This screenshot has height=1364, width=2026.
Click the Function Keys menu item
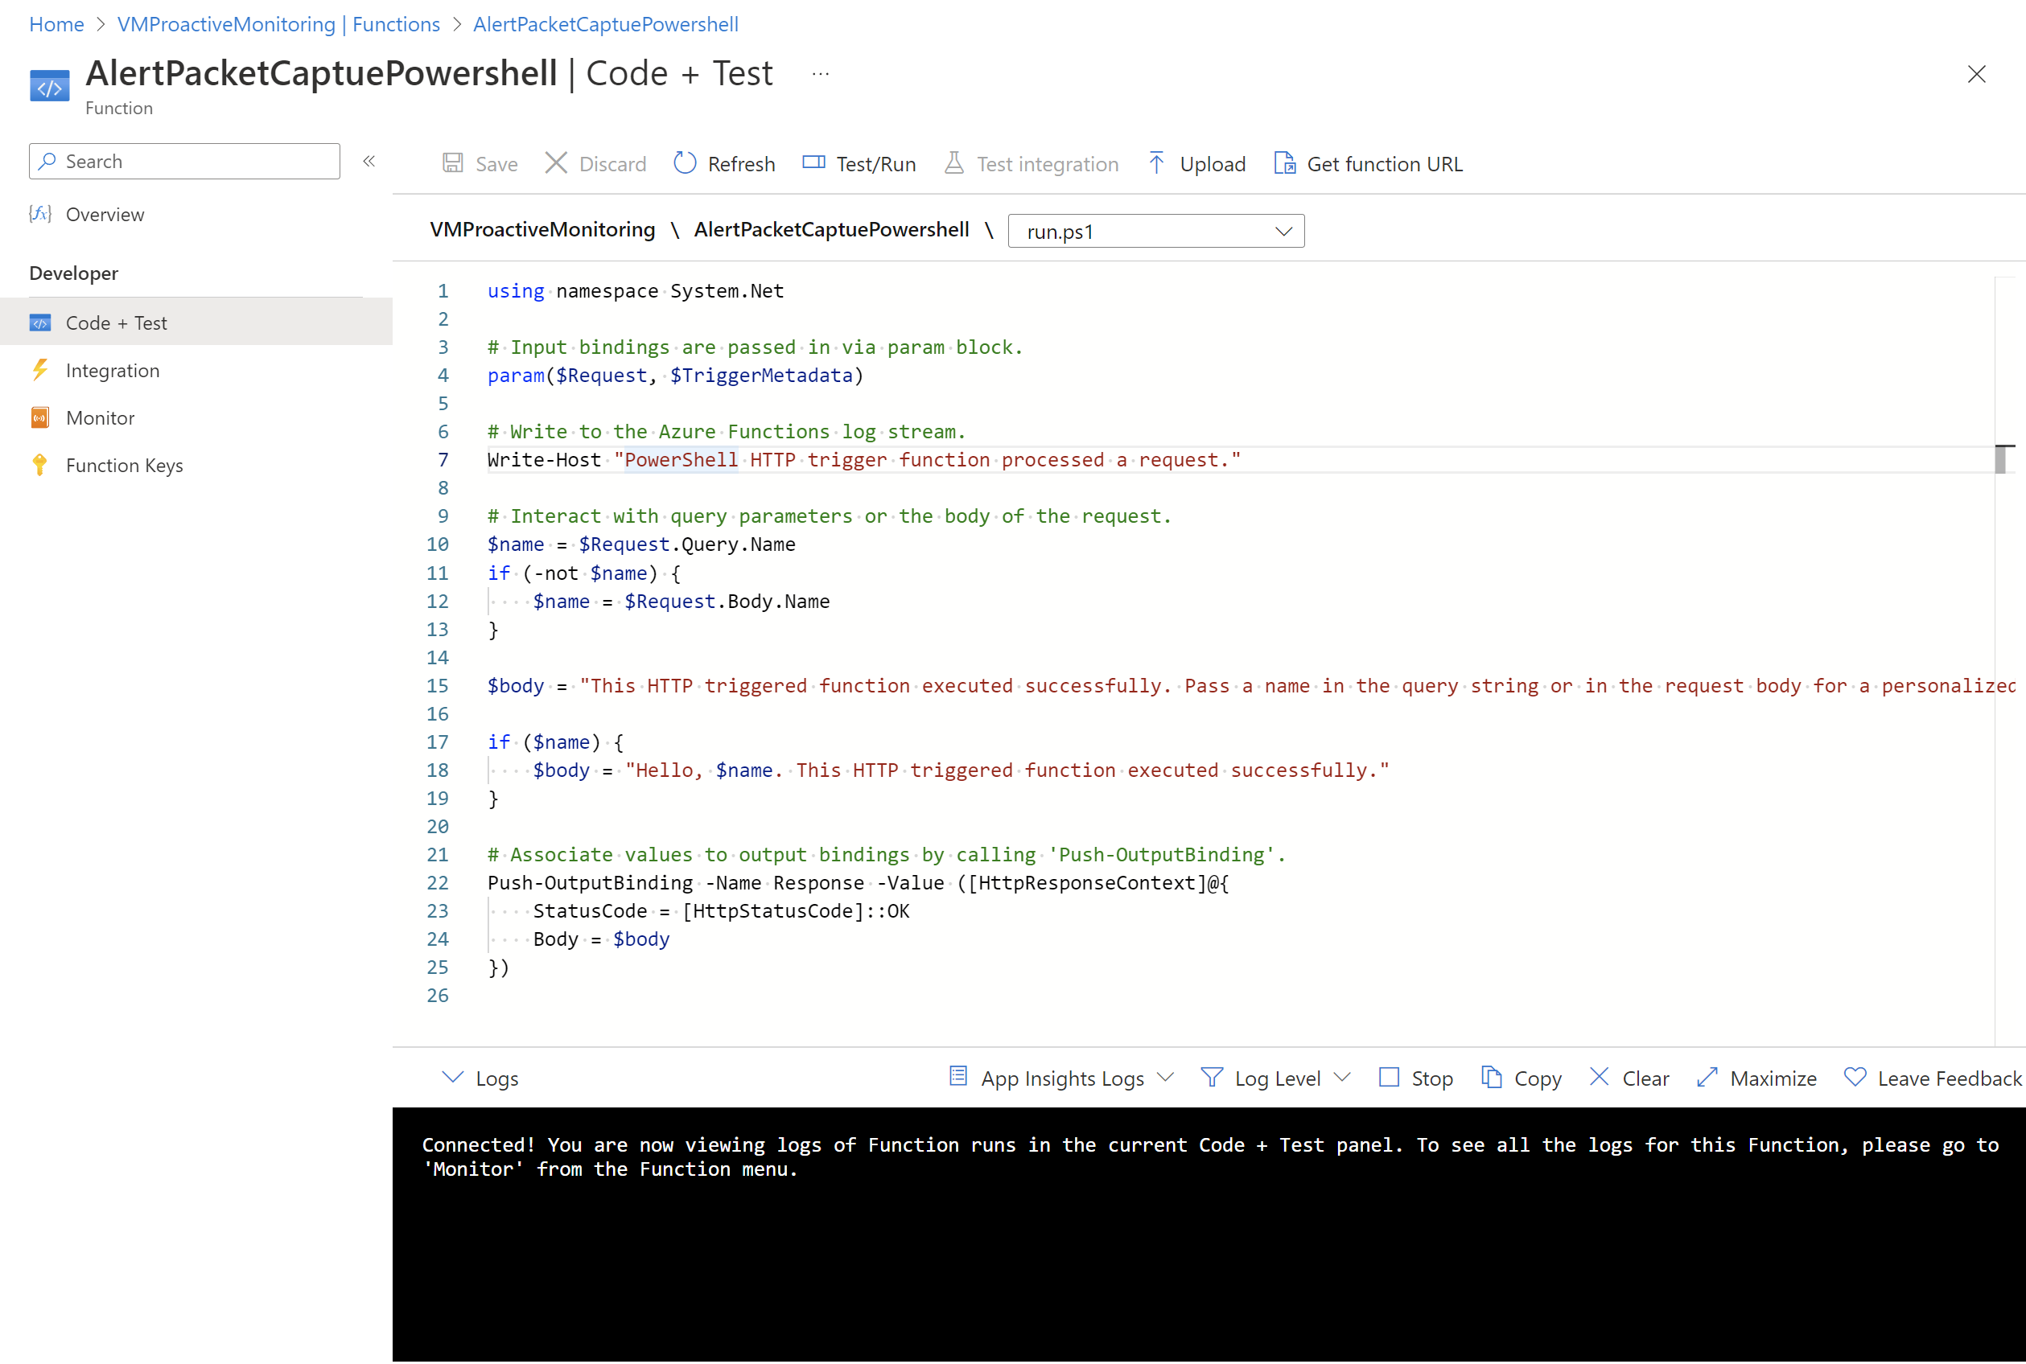(x=123, y=464)
